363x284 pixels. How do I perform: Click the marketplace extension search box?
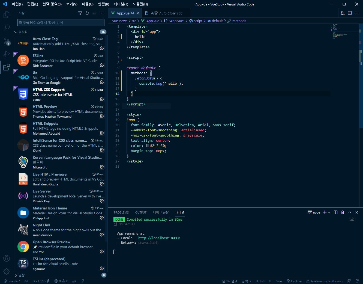(x=61, y=23)
